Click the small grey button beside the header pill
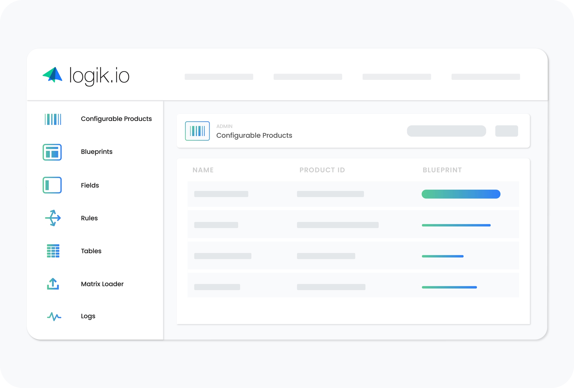The height and width of the screenshot is (388, 574). [507, 131]
